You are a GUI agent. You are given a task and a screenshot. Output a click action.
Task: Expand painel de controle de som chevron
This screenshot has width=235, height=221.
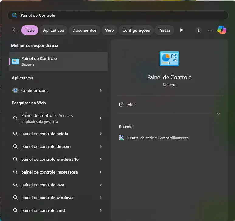[100, 146]
